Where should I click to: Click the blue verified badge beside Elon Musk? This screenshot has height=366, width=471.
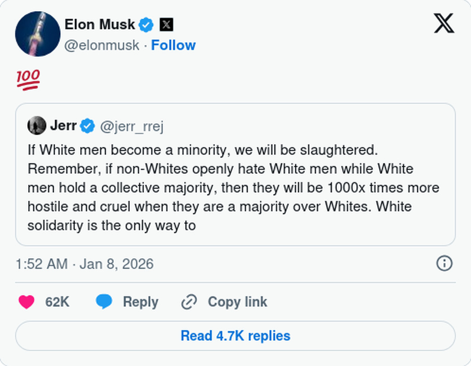click(x=146, y=24)
